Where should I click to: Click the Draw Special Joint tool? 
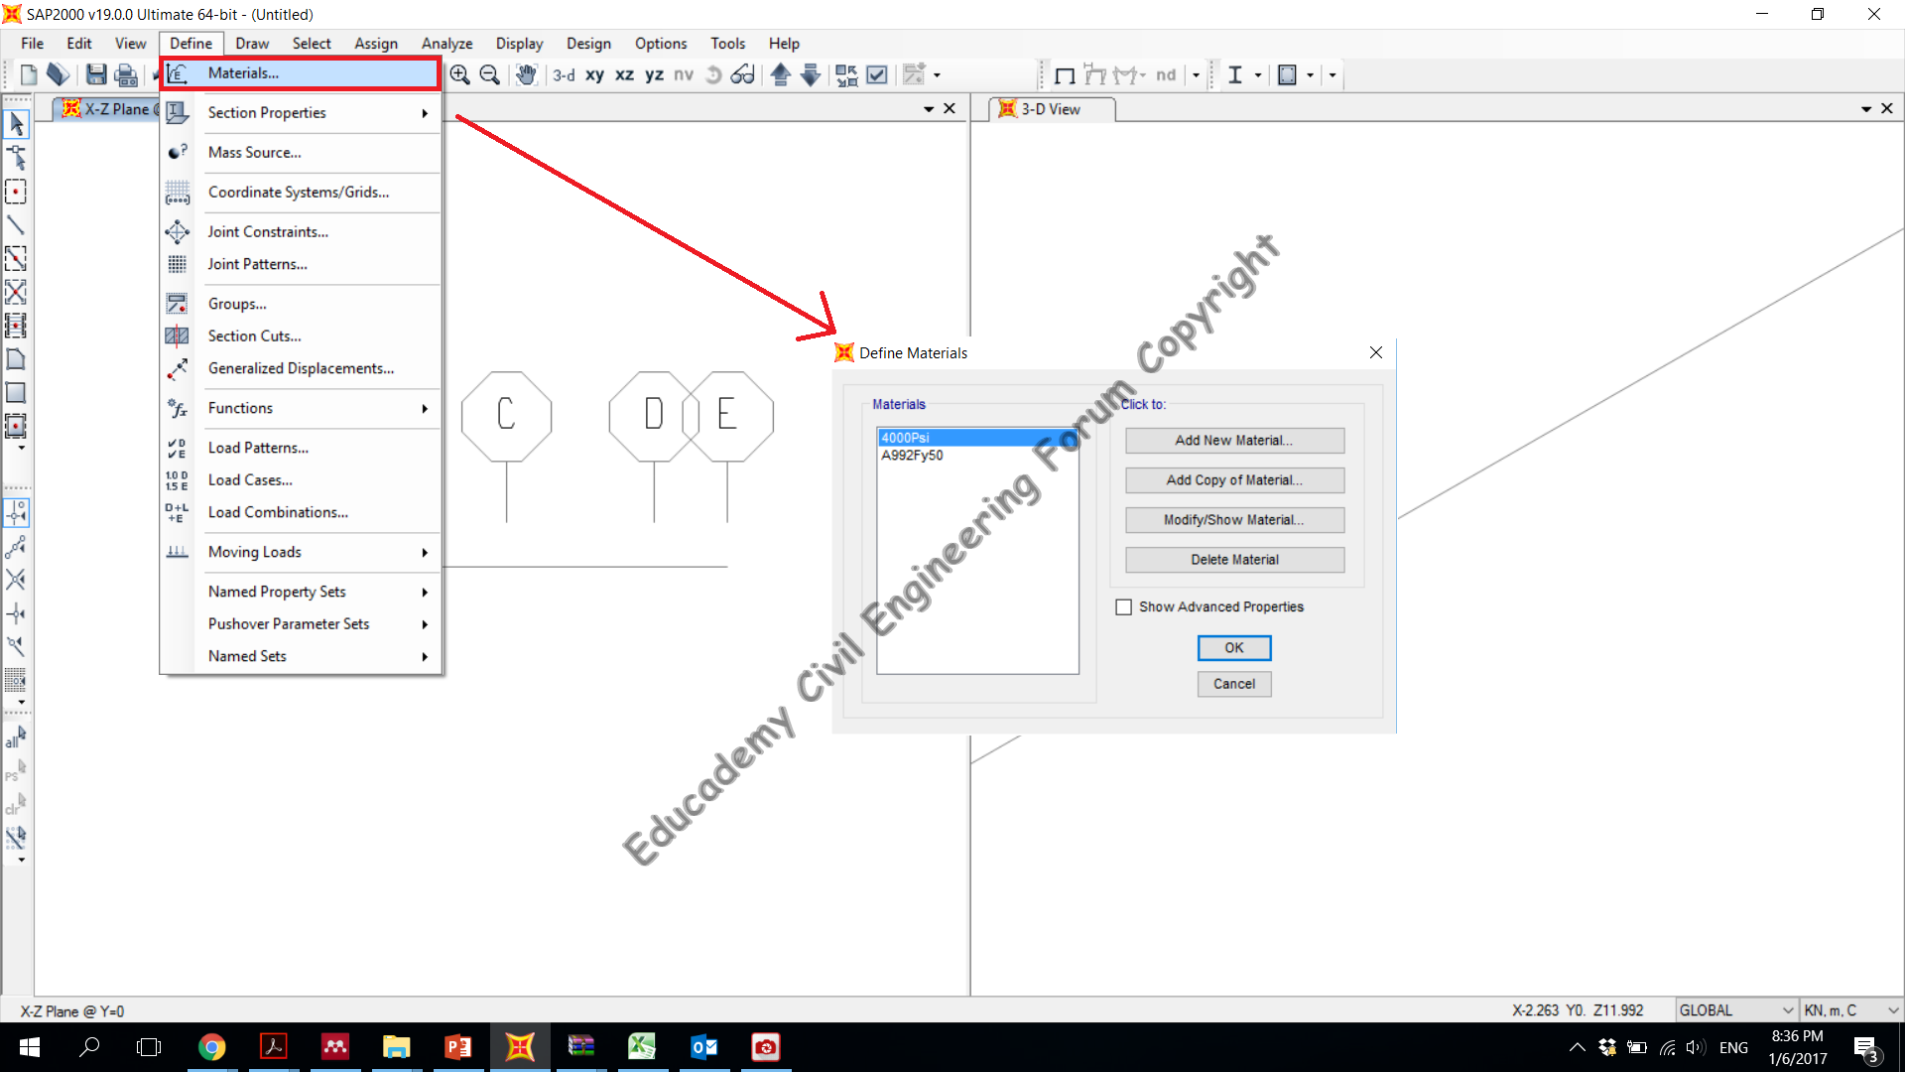pos(16,192)
